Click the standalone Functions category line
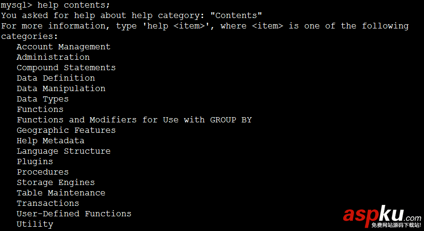424x231 pixels. (40, 109)
